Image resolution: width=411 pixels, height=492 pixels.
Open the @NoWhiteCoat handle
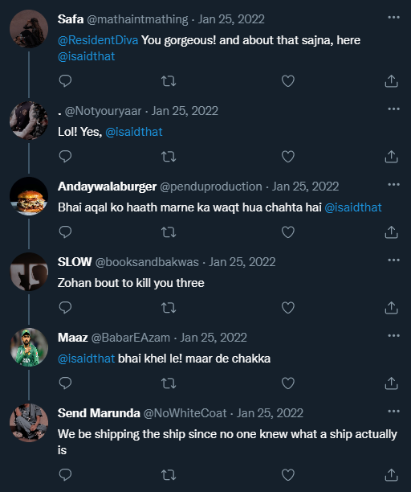[185, 413]
